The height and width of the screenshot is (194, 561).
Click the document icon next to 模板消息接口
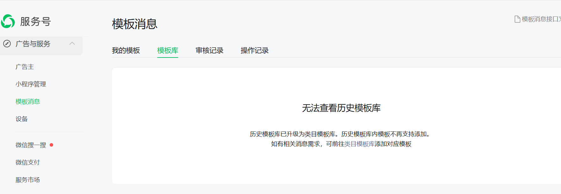pos(517,19)
